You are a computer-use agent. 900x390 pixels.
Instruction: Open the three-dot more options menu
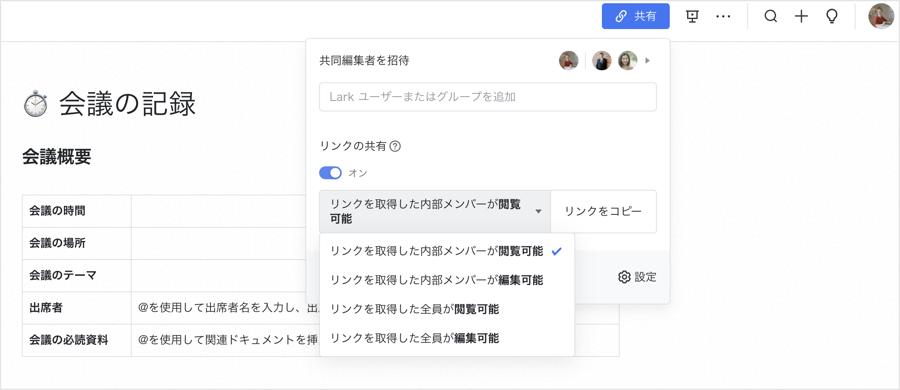pyautogui.click(x=723, y=17)
